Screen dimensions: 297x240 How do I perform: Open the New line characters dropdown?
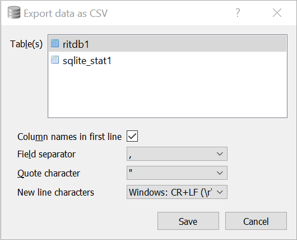click(177, 192)
